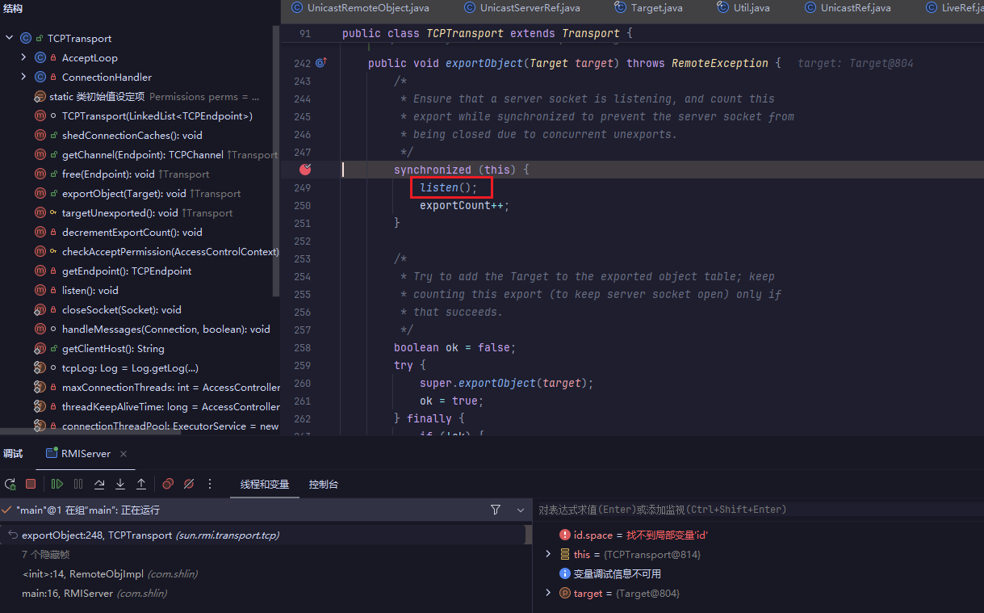The image size is (984, 613).
Task: Click the 调试 panel title
Action: point(13,454)
